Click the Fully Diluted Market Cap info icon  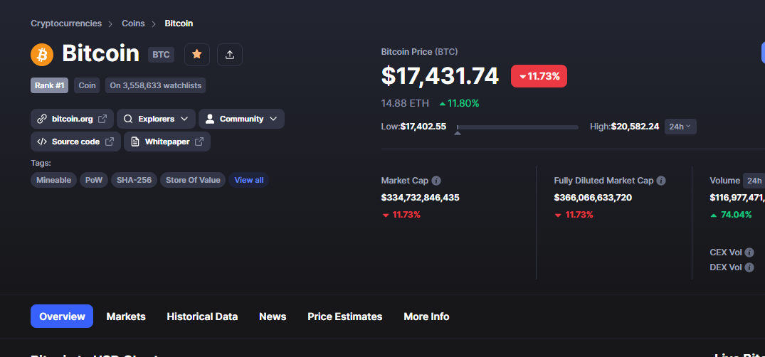point(661,181)
